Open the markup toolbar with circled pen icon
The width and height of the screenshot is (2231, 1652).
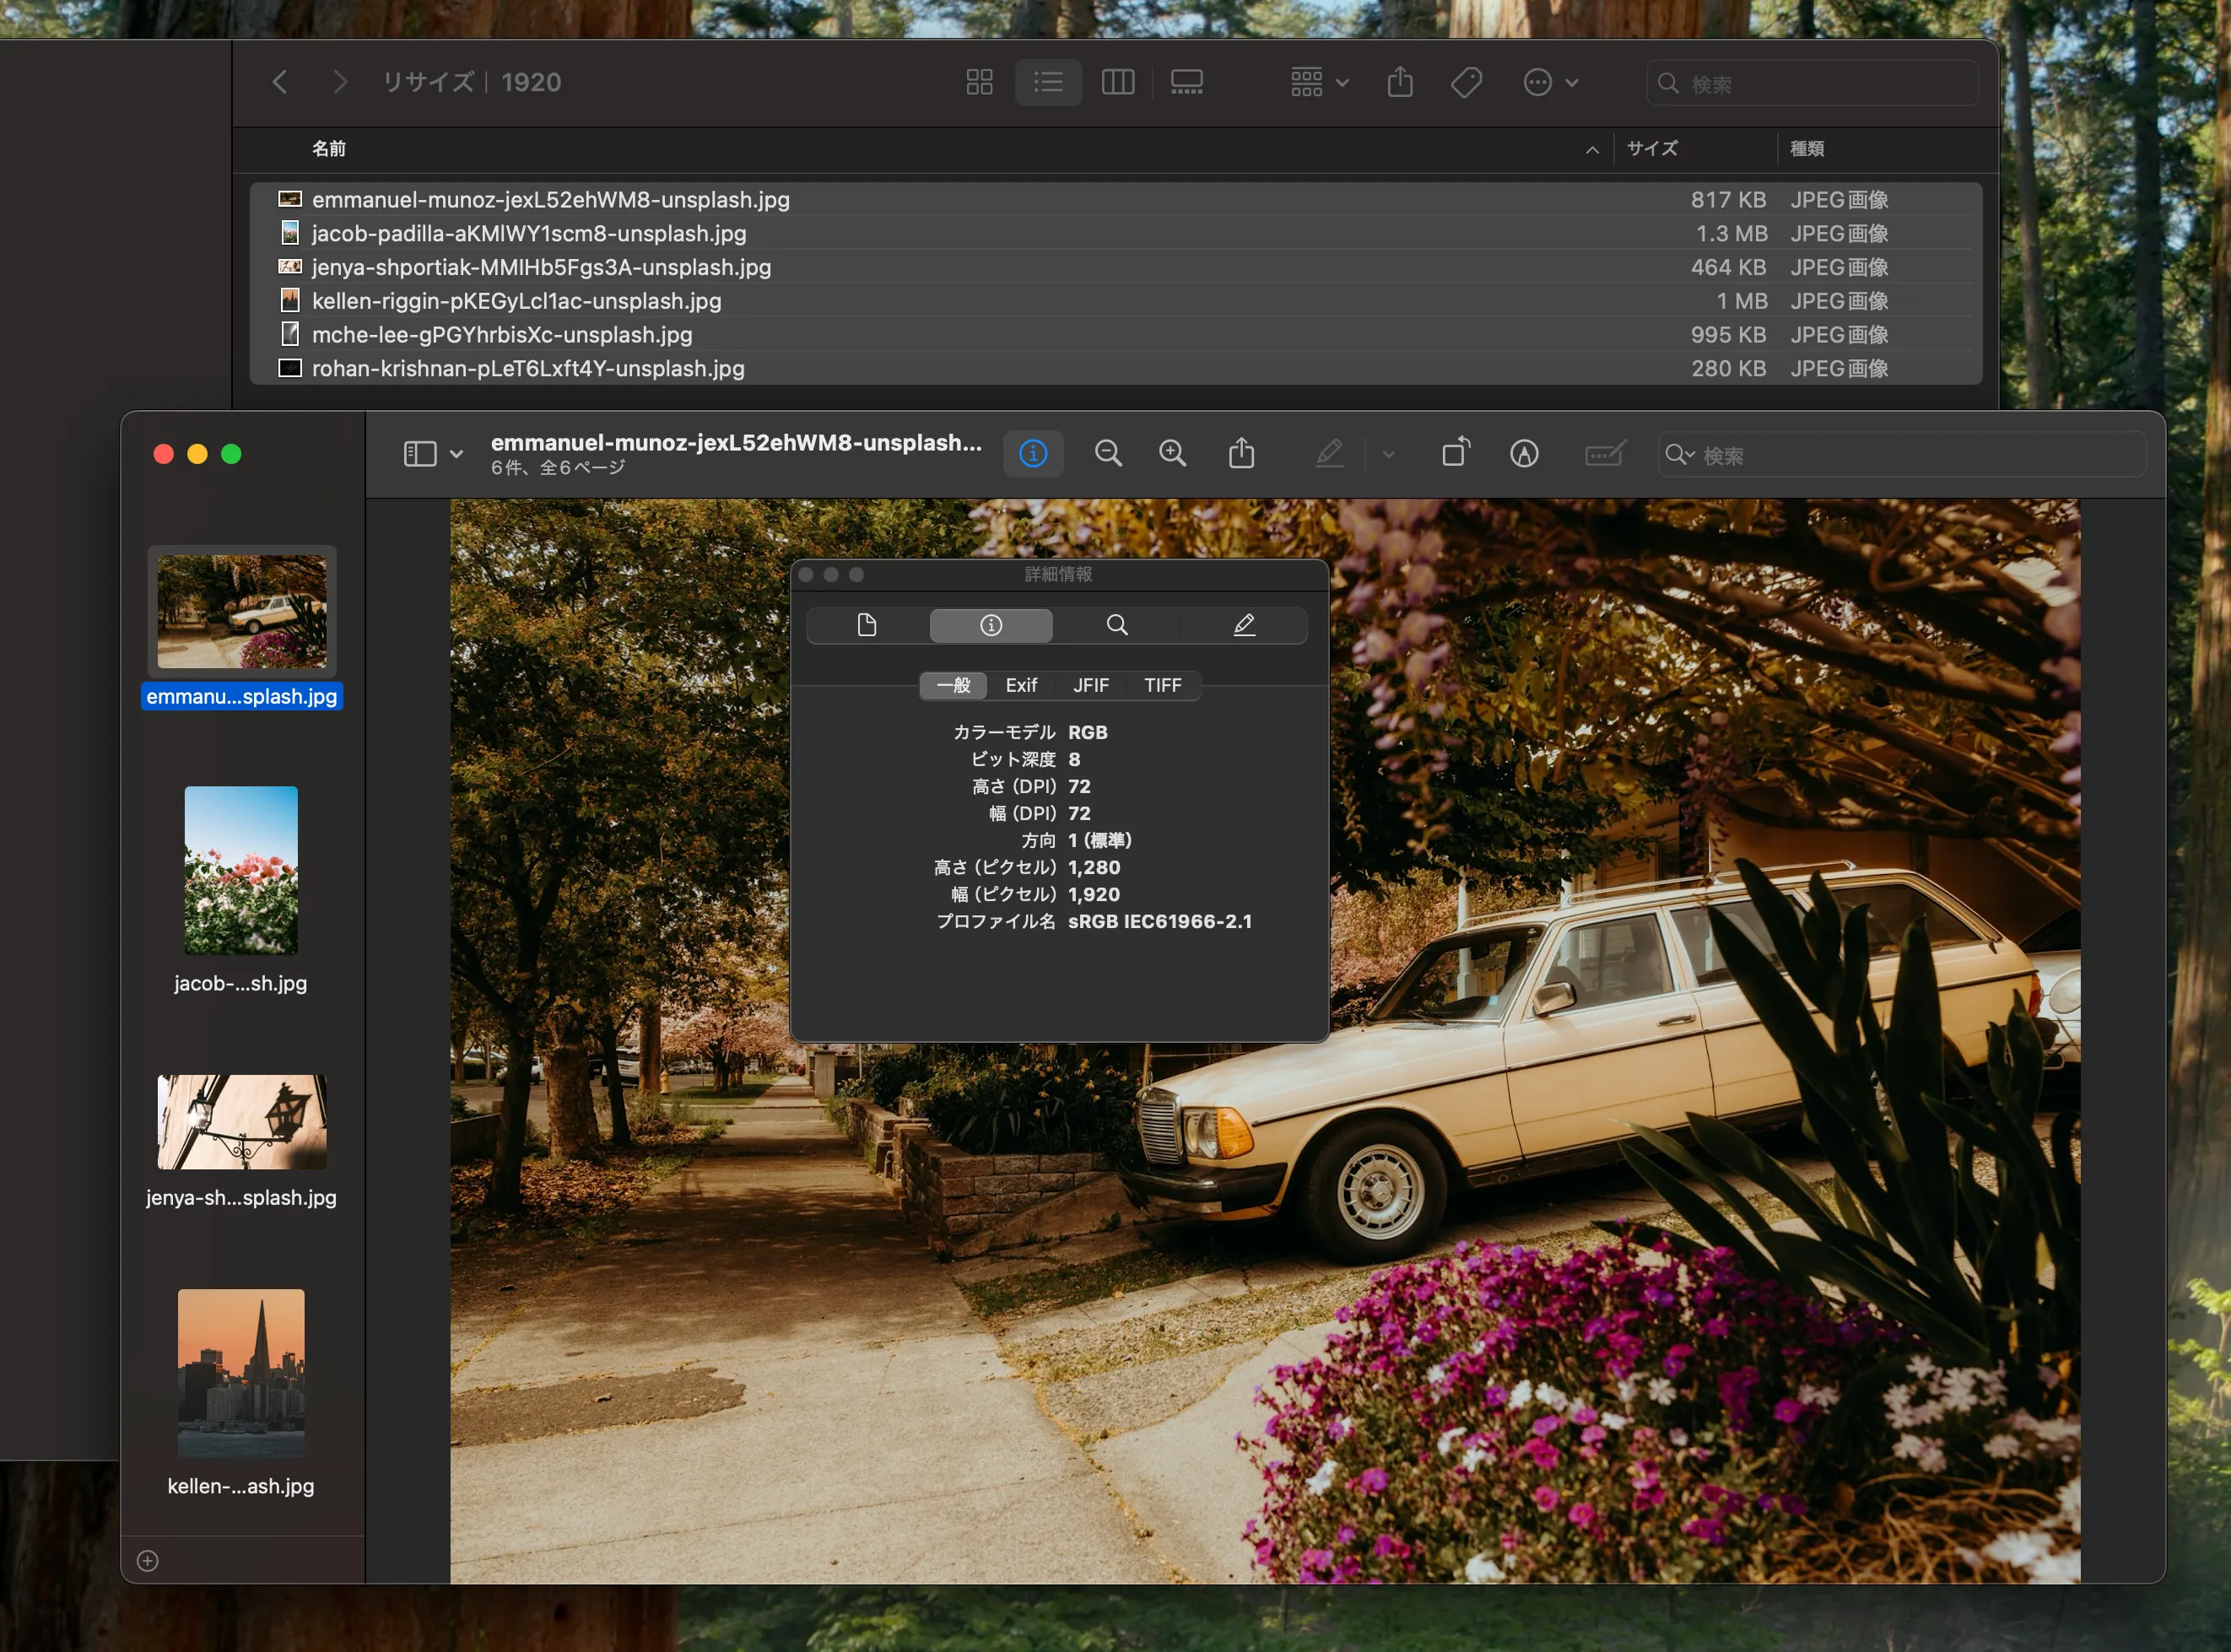(1523, 454)
